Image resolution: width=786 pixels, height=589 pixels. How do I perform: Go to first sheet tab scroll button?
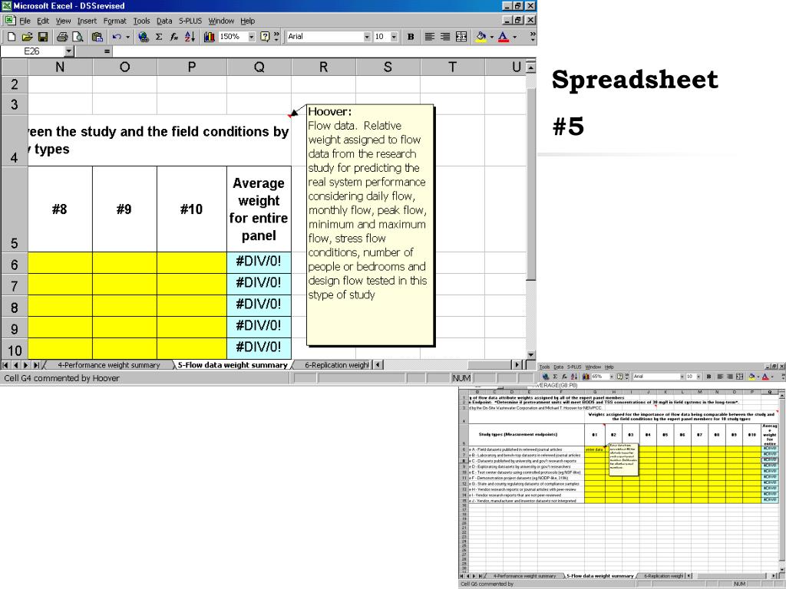(x=5, y=365)
